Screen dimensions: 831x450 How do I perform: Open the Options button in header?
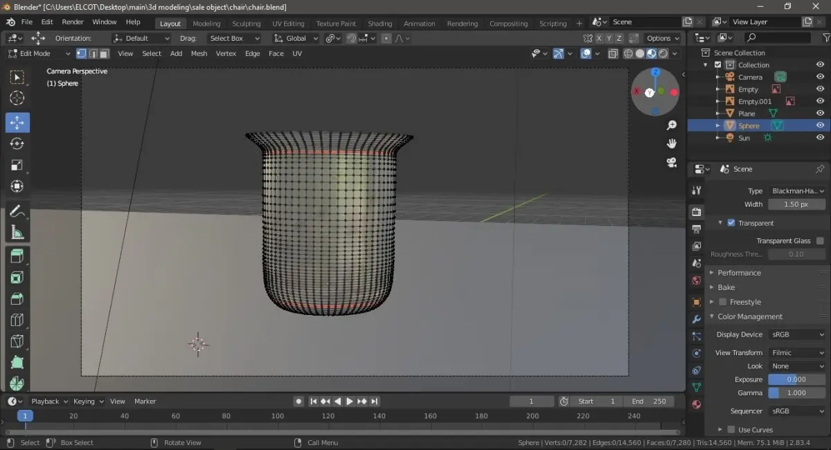[662, 38]
